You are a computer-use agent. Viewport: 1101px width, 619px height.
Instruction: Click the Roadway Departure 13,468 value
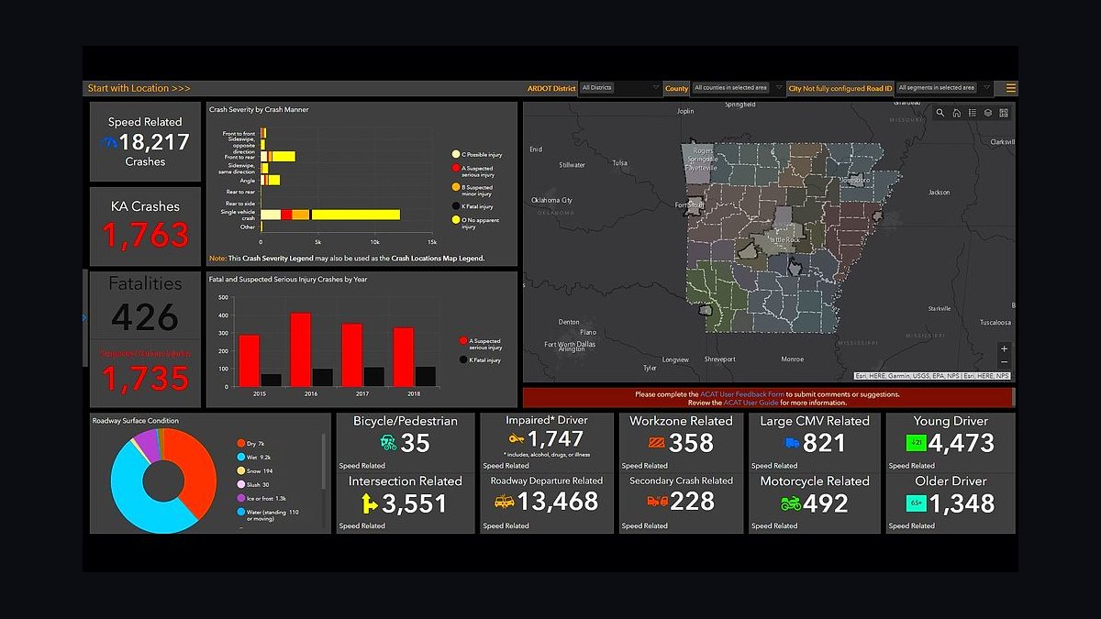(558, 502)
